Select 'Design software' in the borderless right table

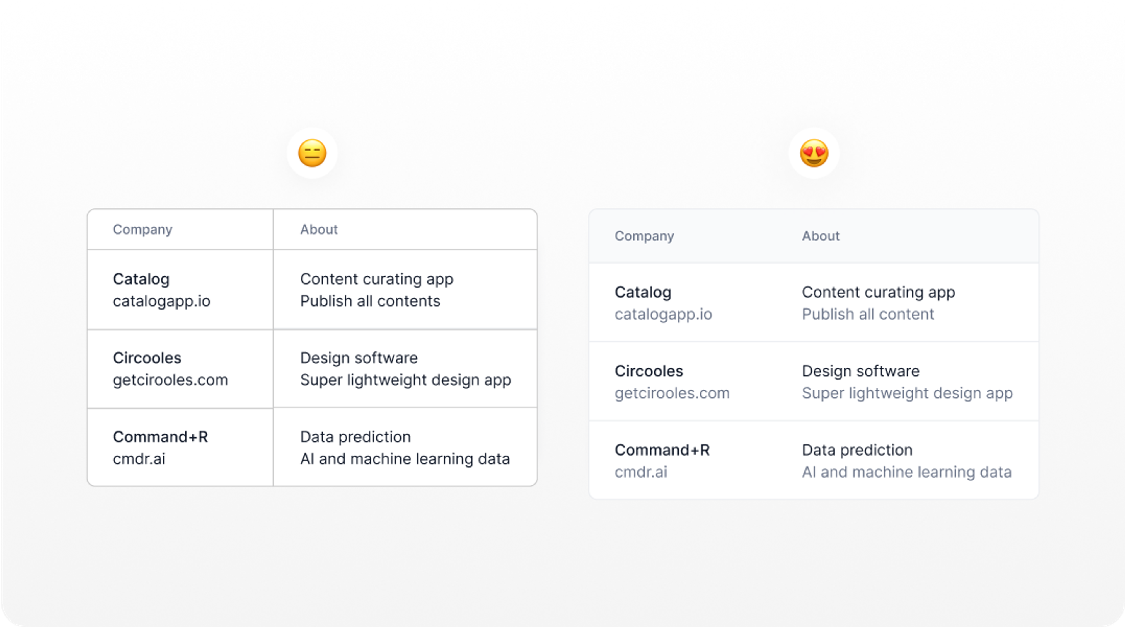[x=861, y=371]
